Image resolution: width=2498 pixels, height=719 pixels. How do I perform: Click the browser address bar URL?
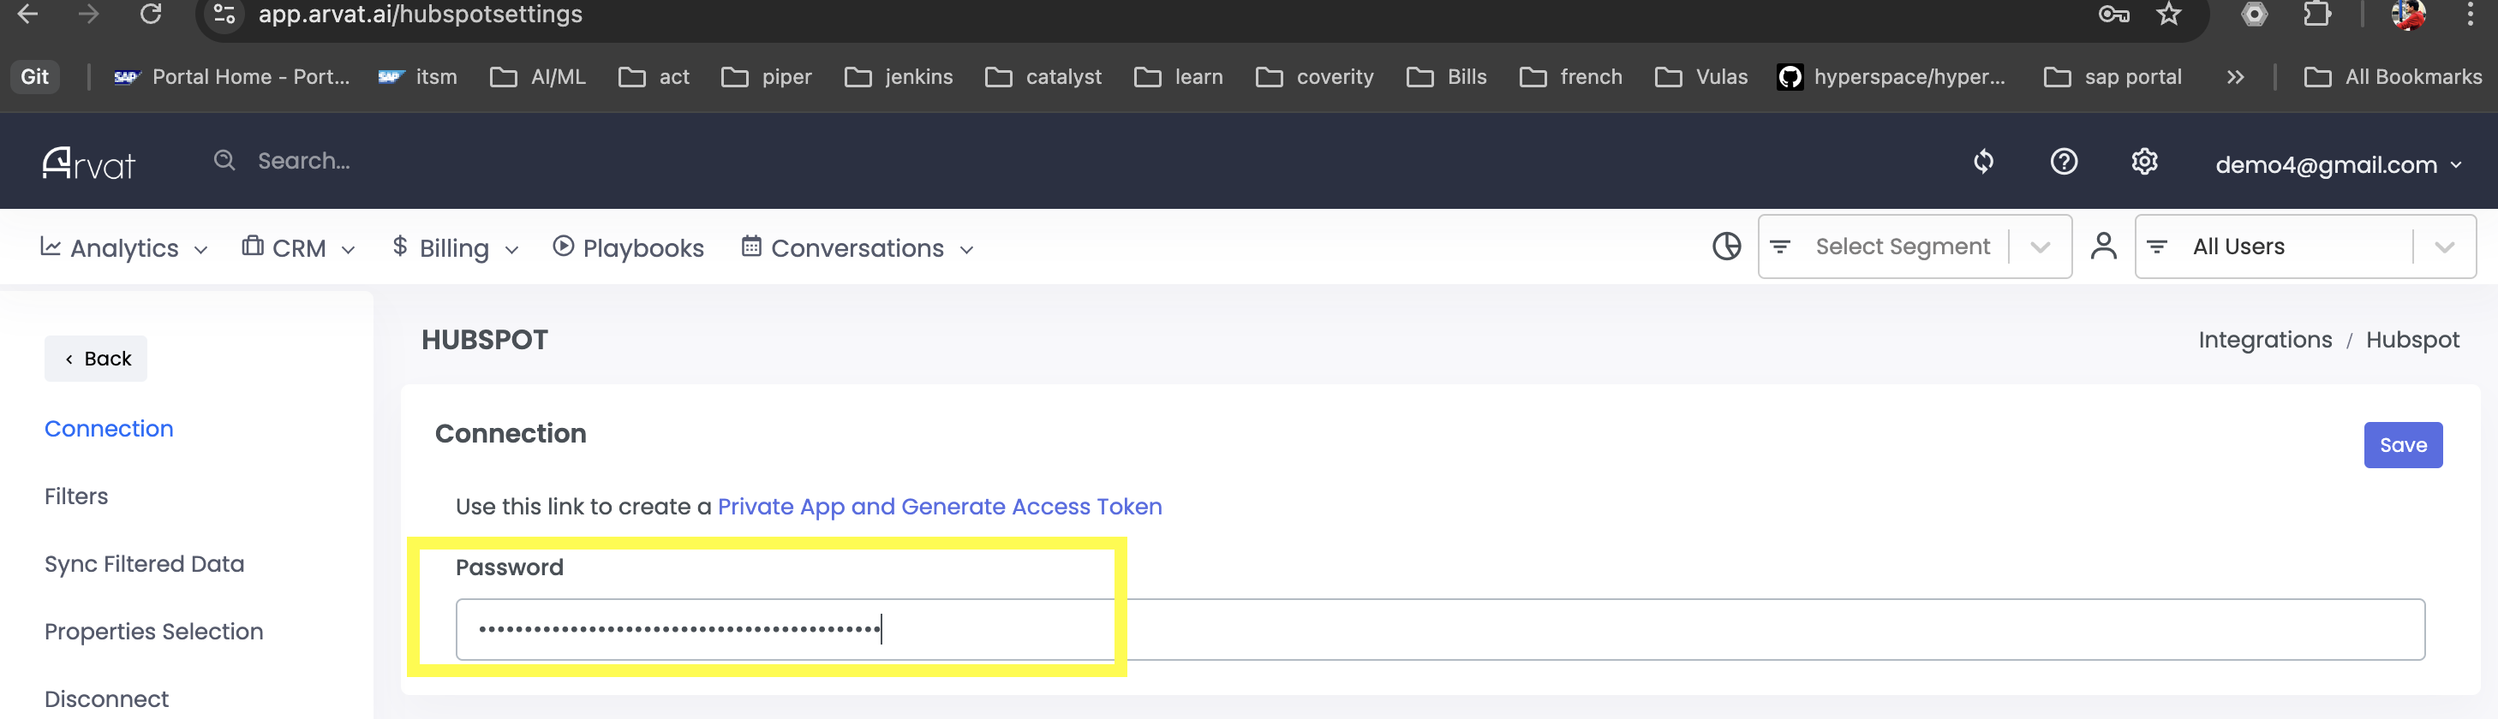click(x=420, y=14)
